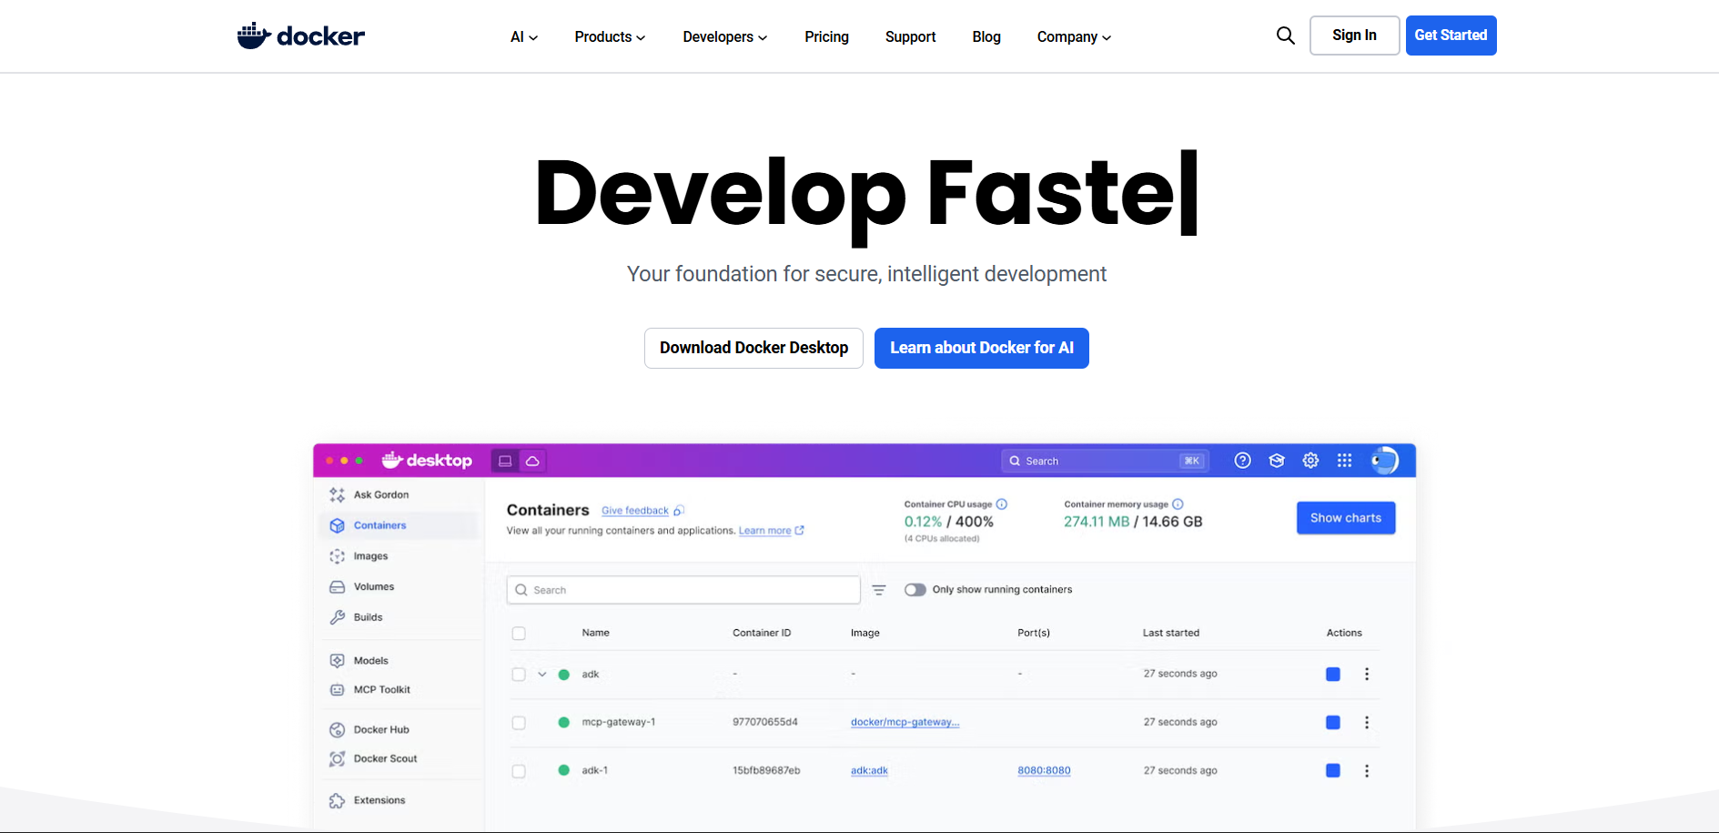
Task: Click the Extensions puzzle icon
Action: pos(337,800)
